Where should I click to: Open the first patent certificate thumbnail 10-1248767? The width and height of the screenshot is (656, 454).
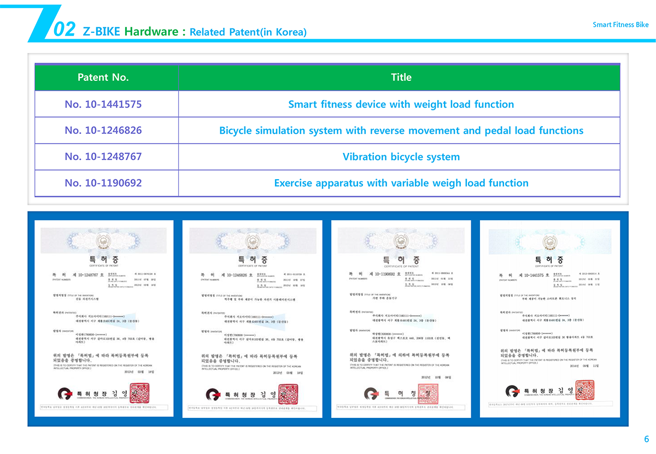pos(104,317)
